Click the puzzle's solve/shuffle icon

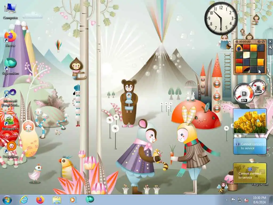click(263, 42)
